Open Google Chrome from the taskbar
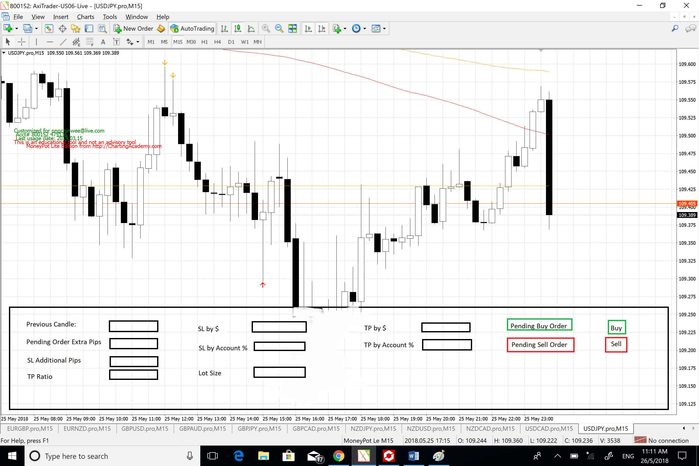 338,456
